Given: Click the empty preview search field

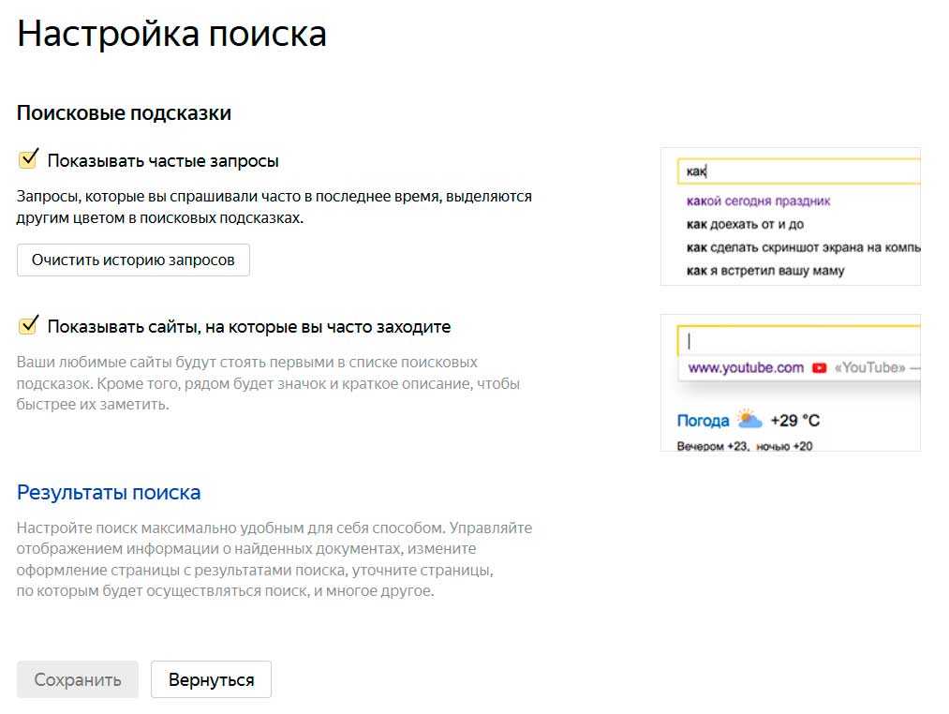Looking at the screenshot, I should click(x=799, y=340).
